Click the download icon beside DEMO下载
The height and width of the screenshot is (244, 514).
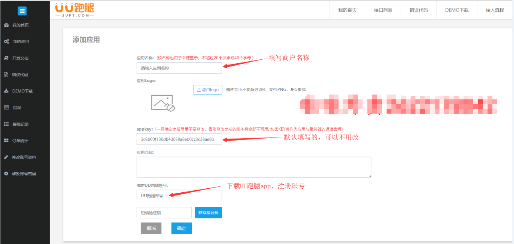pyautogui.click(x=6, y=91)
